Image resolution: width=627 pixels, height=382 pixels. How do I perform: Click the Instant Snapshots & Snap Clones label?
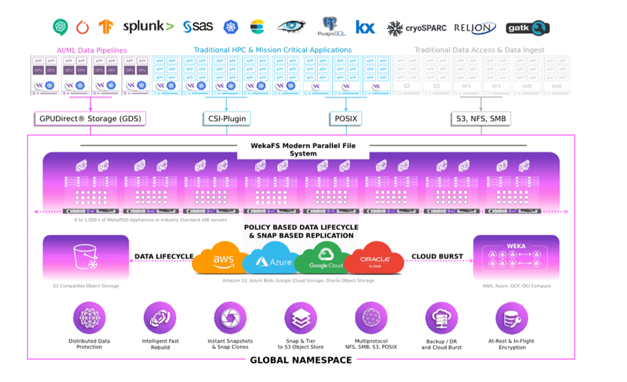click(231, 344)
